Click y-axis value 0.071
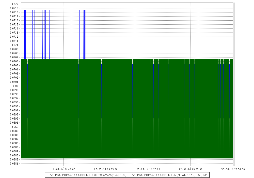The width and height of the screenshot is (254, 178). click(15, 45)
